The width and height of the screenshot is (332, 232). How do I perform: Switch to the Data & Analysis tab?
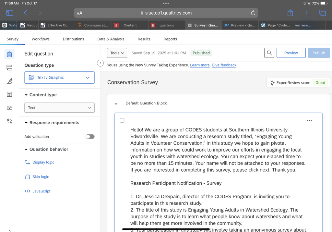(111, 39)
